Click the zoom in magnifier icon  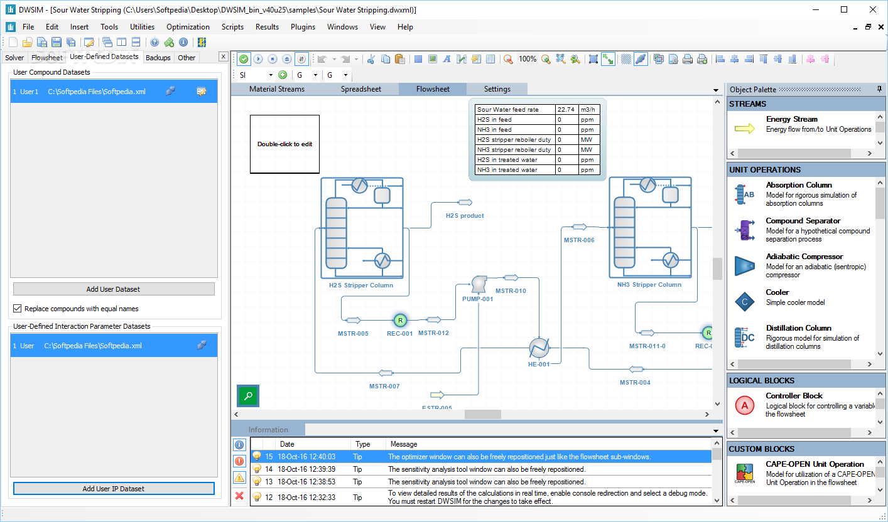pyautogui.click(x=546, y=59)
